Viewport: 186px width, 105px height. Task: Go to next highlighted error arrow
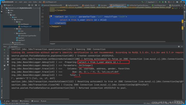pyautogui.click(x=182, y=8)
